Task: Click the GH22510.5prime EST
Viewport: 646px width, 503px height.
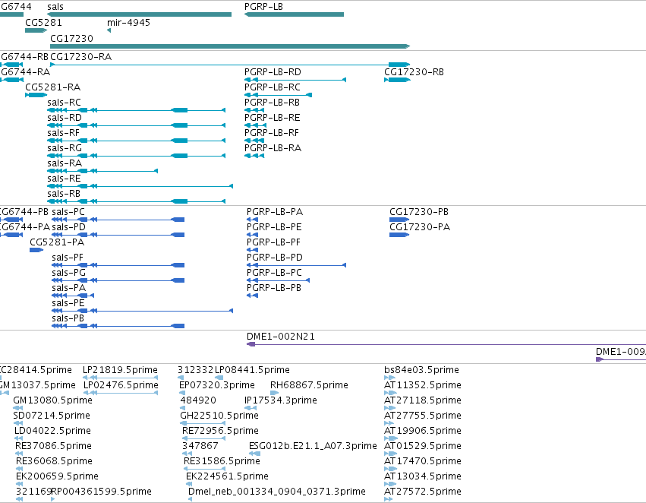Action: point(203,423)
